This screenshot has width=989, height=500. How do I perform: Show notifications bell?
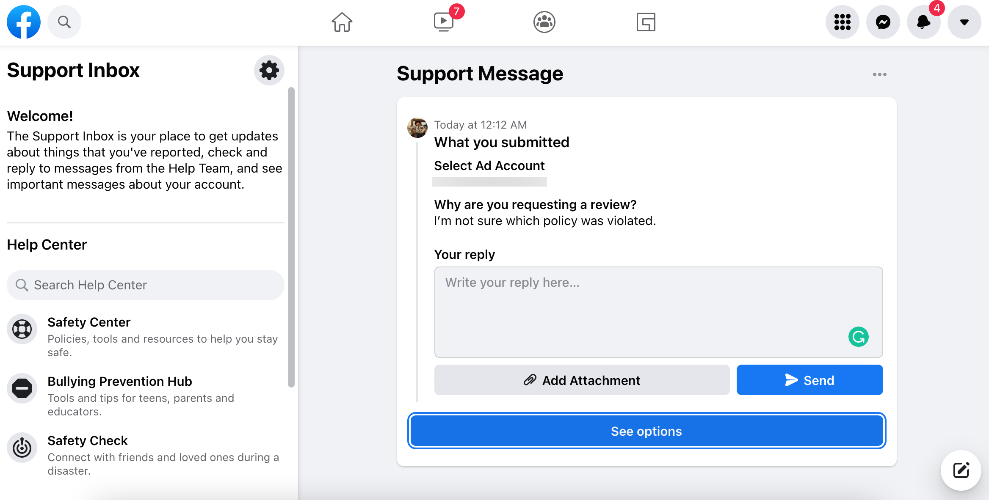tap(923, 22)
